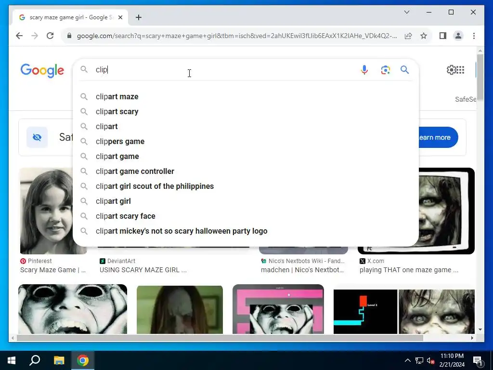Click the taskbar clock showing 11:10 PM

point(452,360)
